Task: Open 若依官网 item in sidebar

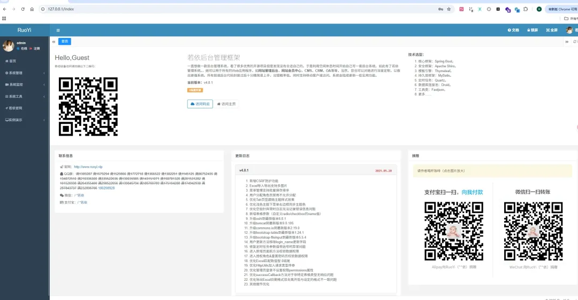Action: tap(25, 108)
